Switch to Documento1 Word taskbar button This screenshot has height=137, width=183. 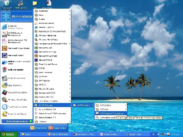click(85, 134)
